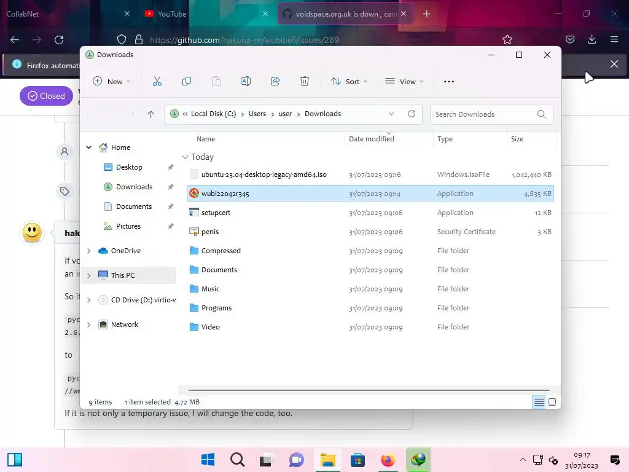Open notification center icon
This screenshot has width=629, height=472.
tap(614, 460)
